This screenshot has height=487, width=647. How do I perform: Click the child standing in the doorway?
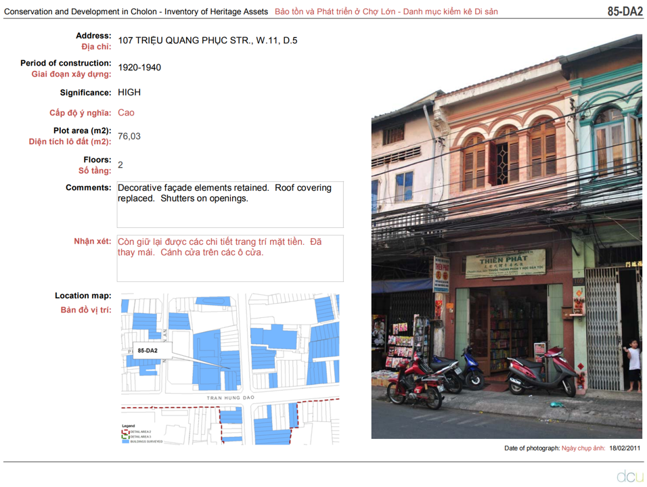[633, 365]
